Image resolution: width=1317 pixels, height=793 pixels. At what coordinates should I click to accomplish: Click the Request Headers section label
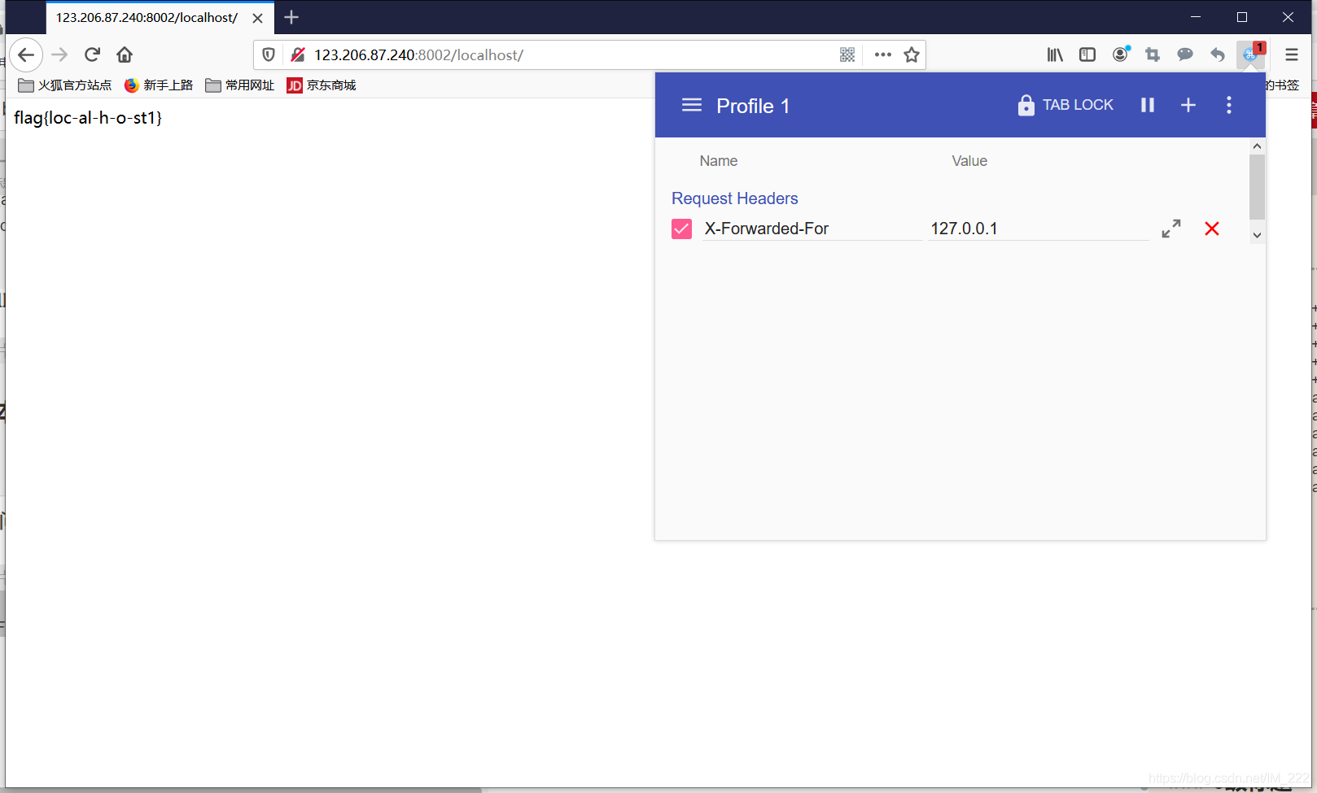point(735,198)
